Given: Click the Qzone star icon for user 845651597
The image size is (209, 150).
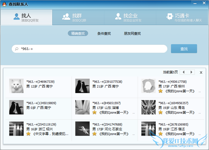Looking at the screenshot, I should pos(94,112).
